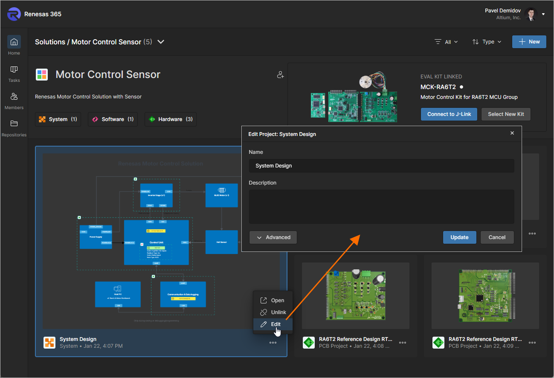Image resolution: width=554 pixels, height=378 pixels.
Task: Select Edit in the context menu
Action: 273,324
